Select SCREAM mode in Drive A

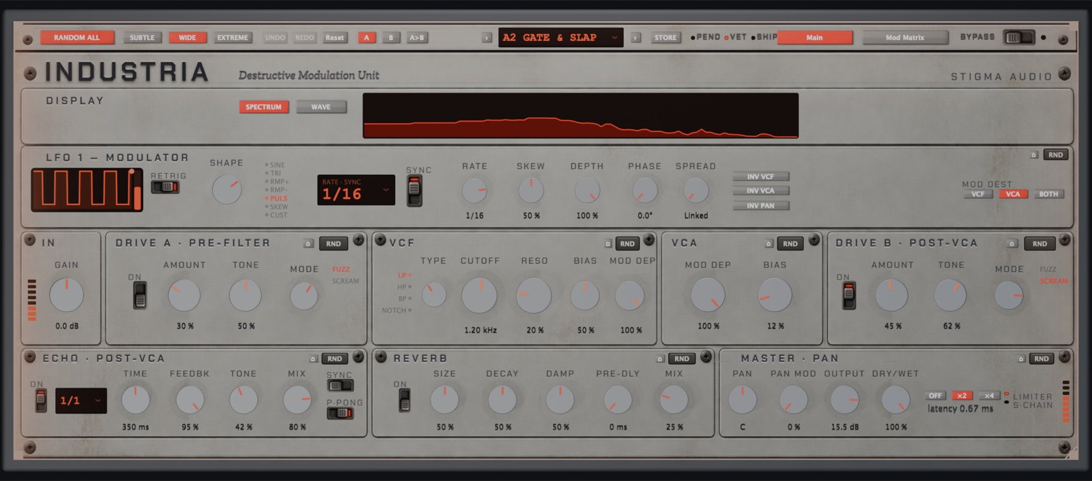click(x=345, y=281)
